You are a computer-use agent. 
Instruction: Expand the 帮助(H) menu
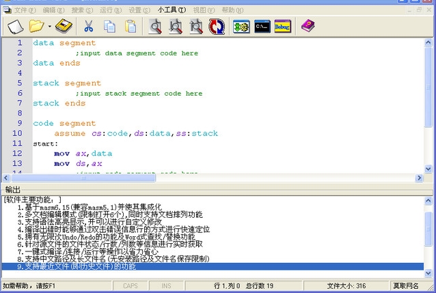[231, 10]
